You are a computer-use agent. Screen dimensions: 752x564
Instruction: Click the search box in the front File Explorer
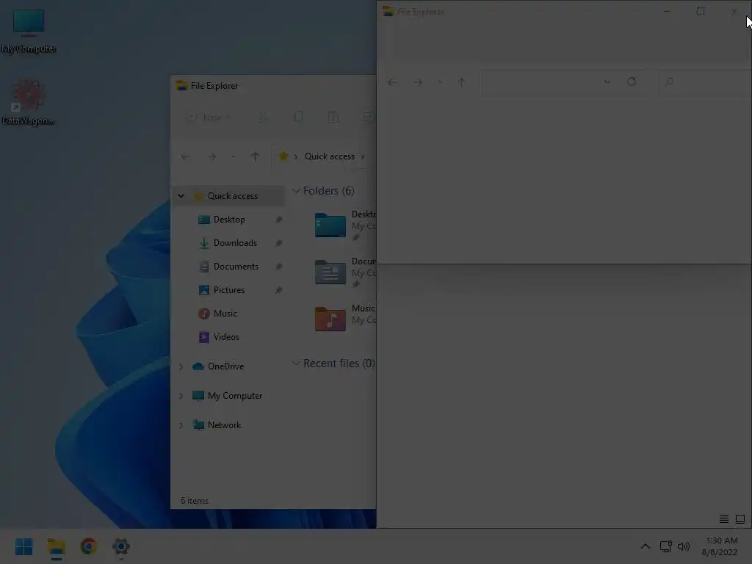[704, 82]
